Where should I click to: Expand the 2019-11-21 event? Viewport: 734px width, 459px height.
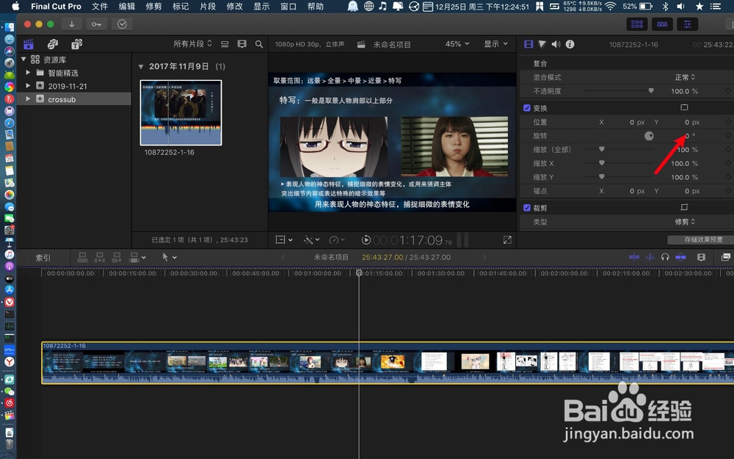tap(28, 86)
